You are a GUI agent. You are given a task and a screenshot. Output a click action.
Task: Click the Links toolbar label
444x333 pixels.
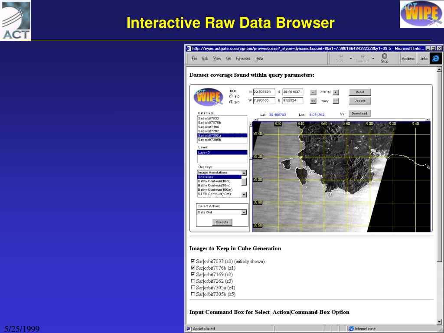423,59
